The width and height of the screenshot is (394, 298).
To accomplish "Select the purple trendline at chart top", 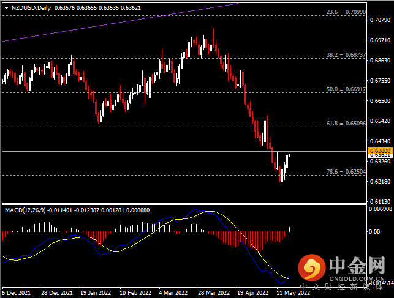I will pyautogui.click(x=123, y=23).
